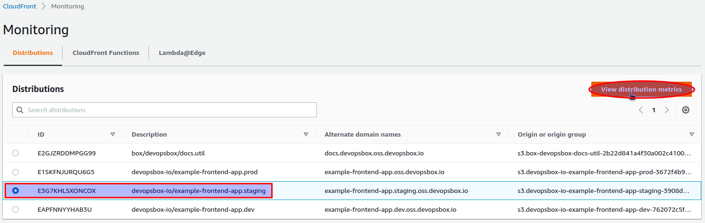Image resolution: width=705 pixels, height=223 pixels.
Task: Sort by Description column arrow
Action: pyautogui.click(x=306, y=134)
